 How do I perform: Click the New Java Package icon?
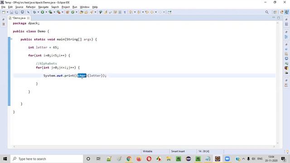click(x=68, y=12)
